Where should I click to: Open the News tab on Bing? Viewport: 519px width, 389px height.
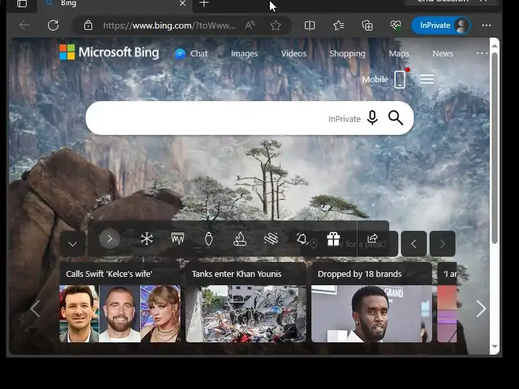(x=442, y=54)
